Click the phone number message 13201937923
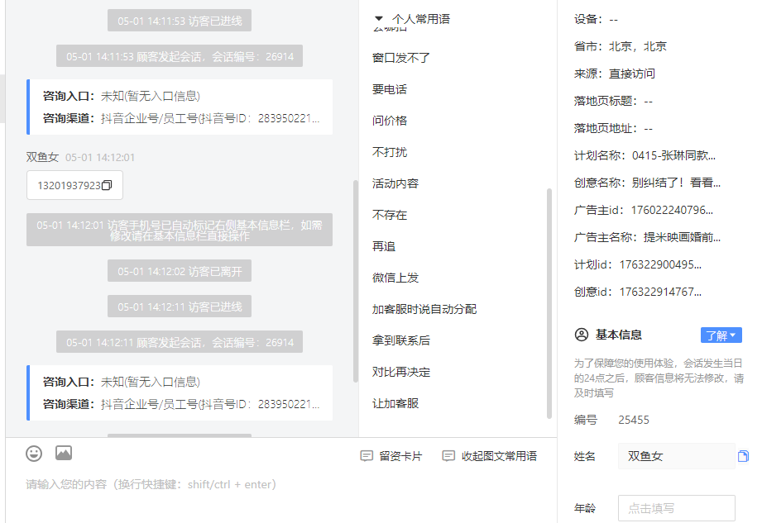Image resolution: width=762 pixels, height=523 pixels. pyautogui.click(x=74, y=185)
